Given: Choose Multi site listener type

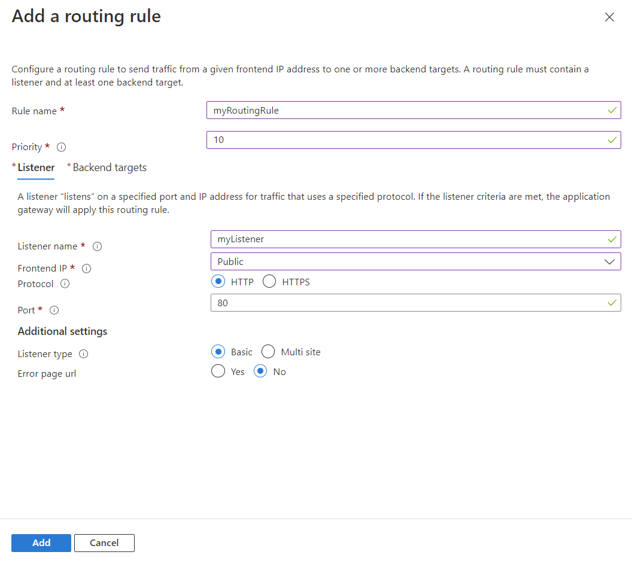Looking at the screenshot, I should point(268,352).
